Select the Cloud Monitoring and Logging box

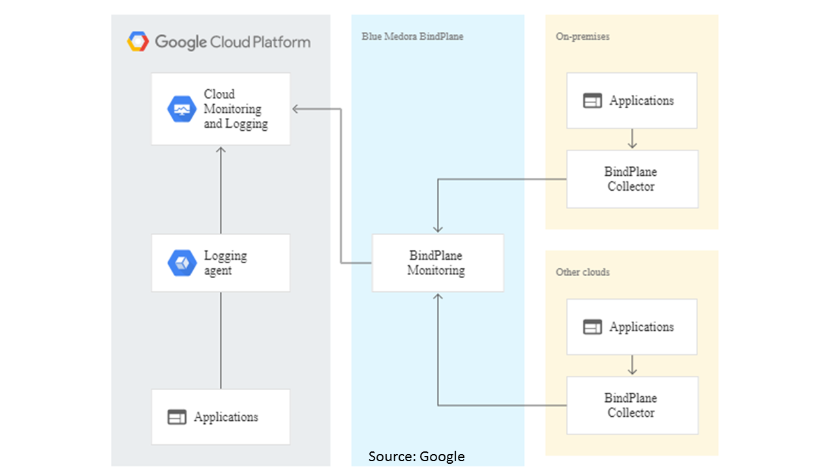tap(221, 109)
